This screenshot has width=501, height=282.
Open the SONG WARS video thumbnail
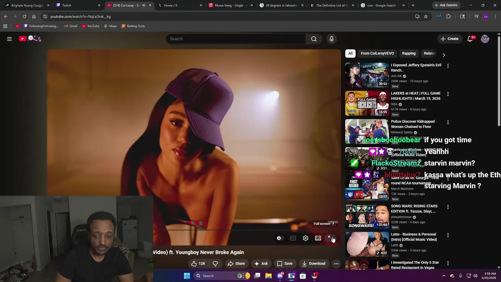click(367, 216)
